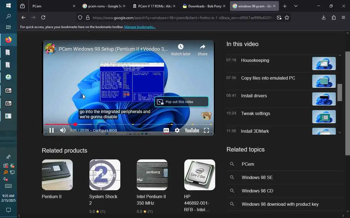Reload the current Google page

[x=43, y=17]
